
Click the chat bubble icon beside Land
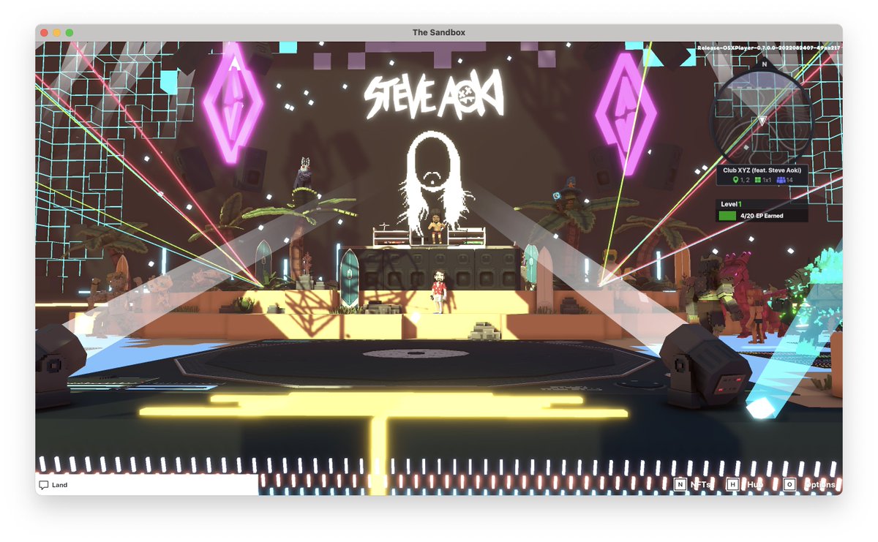pos(44,485)
